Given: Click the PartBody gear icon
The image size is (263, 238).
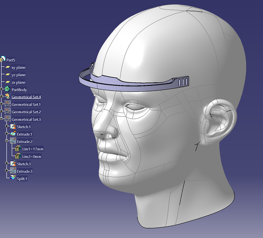Looking at the screenshot, I should pyautogui.click(x=7, y=89).
